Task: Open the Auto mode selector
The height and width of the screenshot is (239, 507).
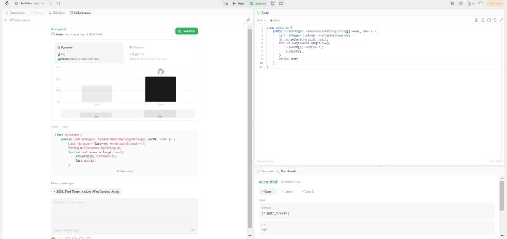Action: point(275,20)
